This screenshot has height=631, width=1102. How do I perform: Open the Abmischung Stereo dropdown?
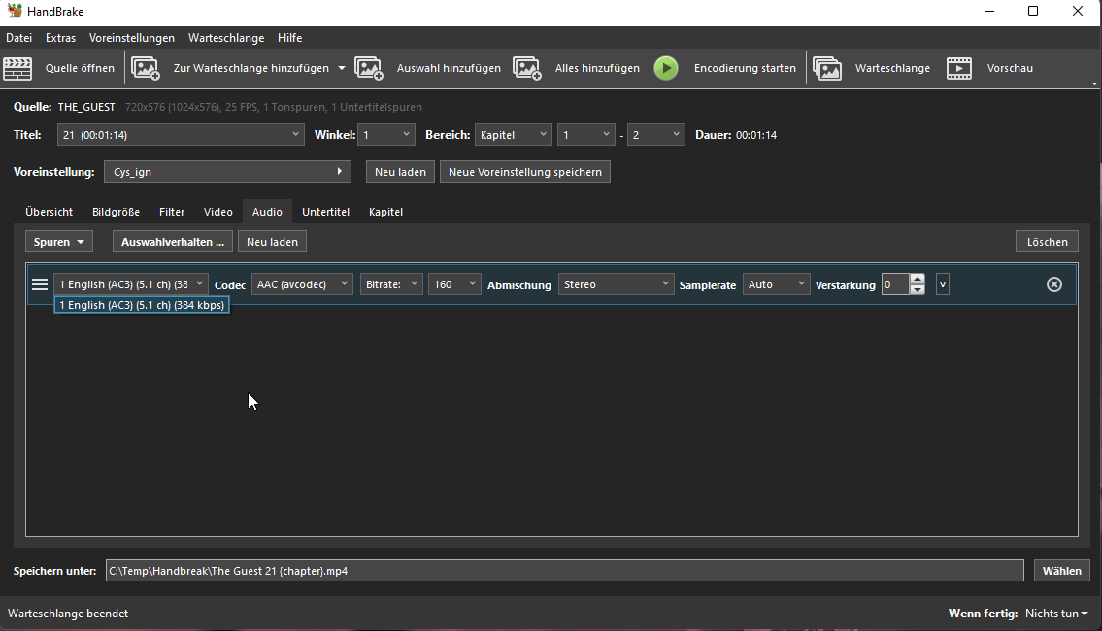pos(616,283)
